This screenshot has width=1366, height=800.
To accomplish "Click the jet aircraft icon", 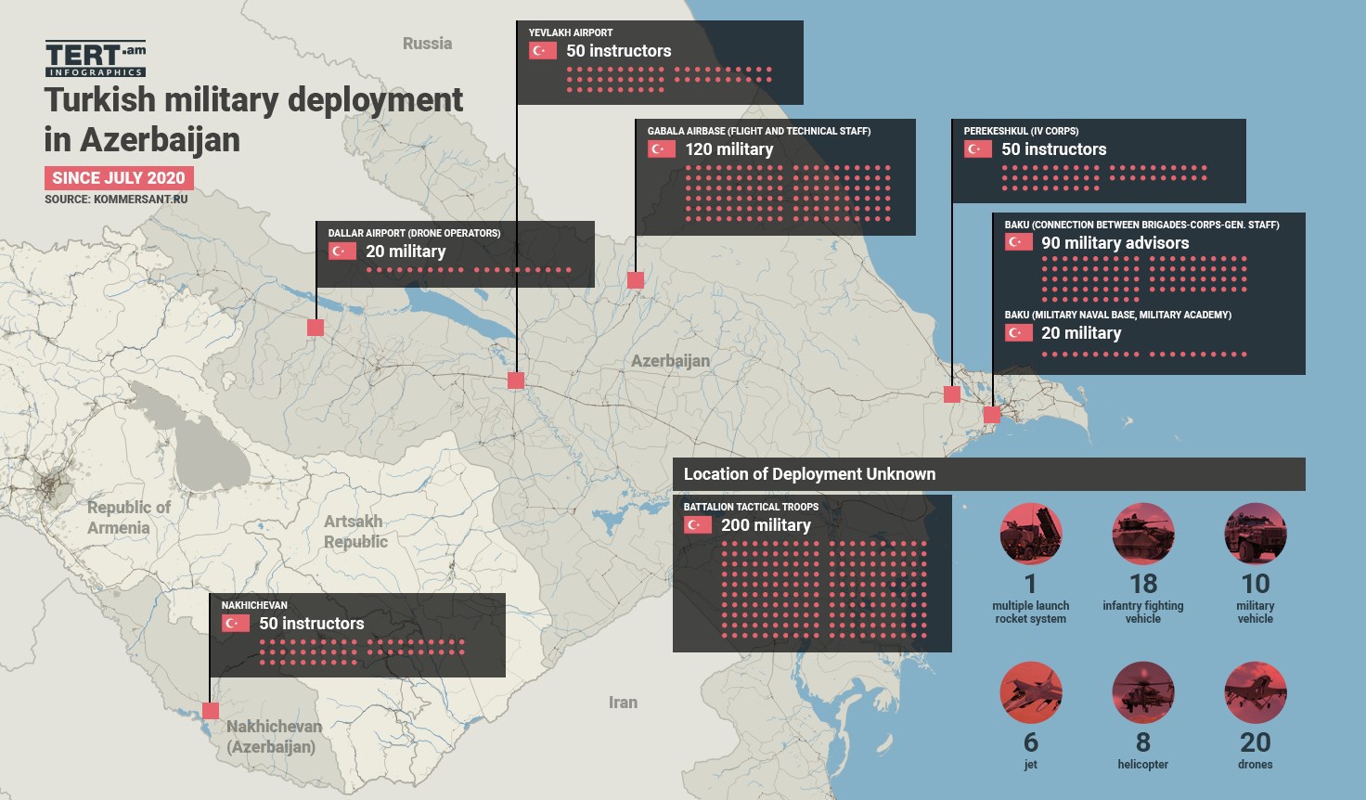I will tap(1030, 693).
